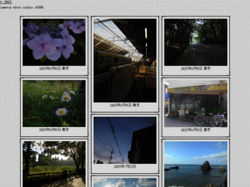
Task: Click the date caption under forest path photo
Action: [x=196, y=68]
